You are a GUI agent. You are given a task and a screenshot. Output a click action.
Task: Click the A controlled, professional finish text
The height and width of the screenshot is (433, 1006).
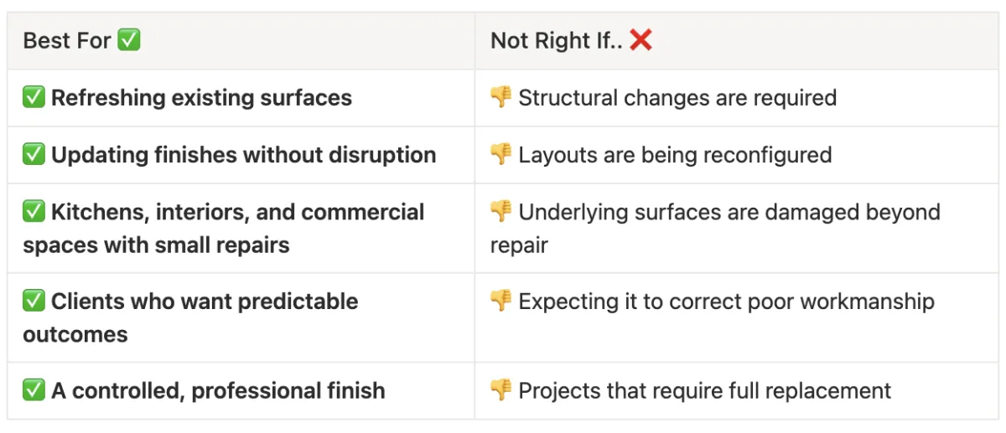218,390
